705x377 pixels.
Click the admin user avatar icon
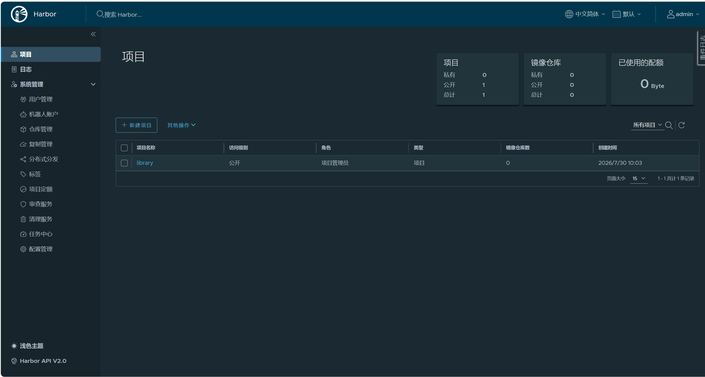(x=671, y=14)
